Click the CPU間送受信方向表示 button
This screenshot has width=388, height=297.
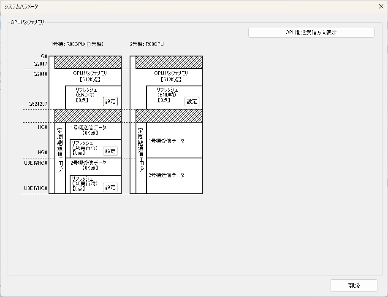(x=311, y=32)
